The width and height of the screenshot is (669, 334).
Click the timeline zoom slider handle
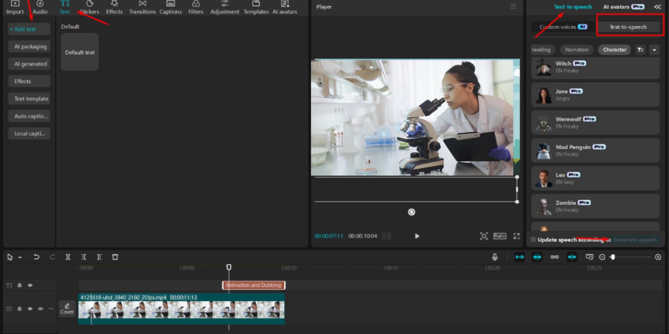pos(612,257)
